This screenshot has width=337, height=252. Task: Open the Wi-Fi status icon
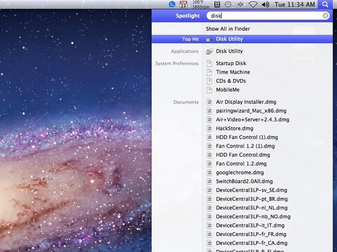tap(253, 5)
